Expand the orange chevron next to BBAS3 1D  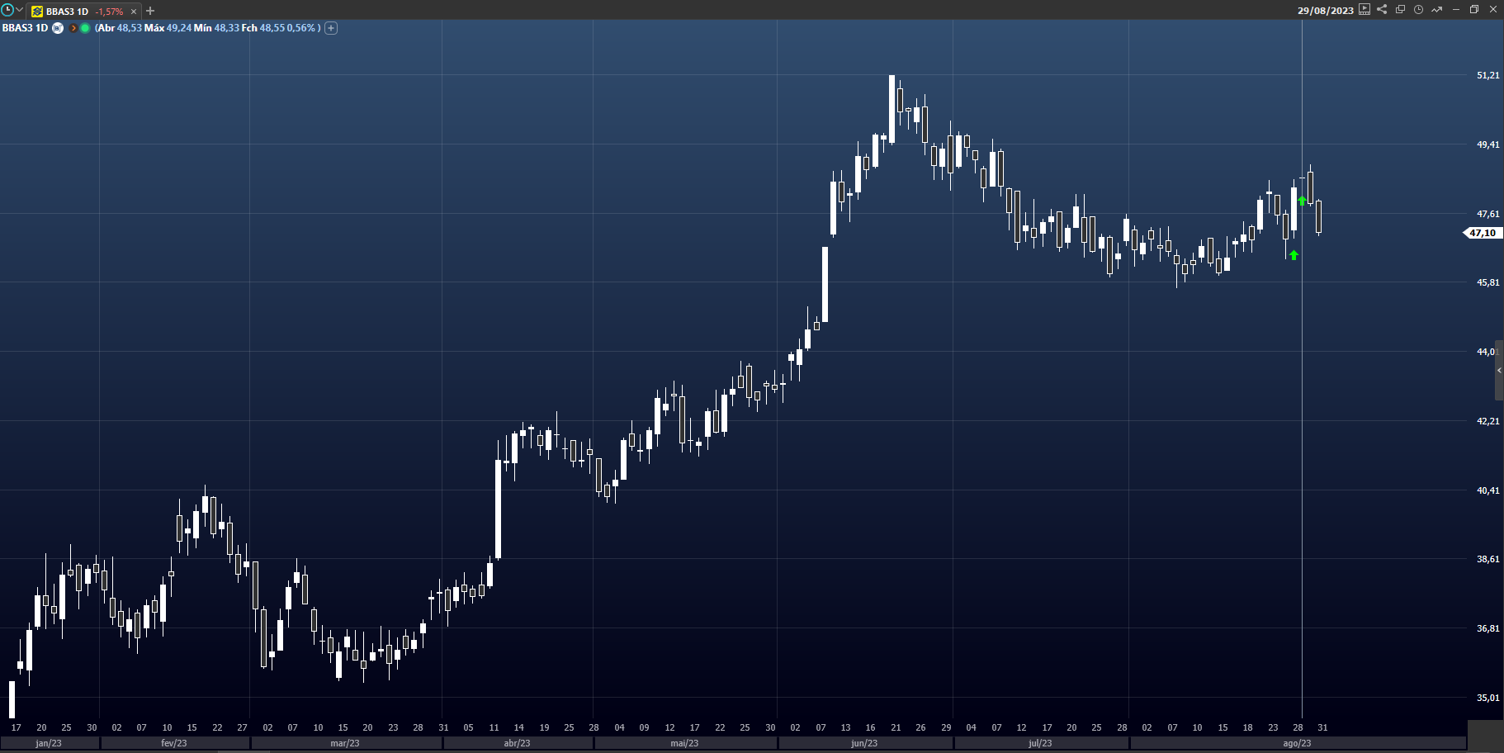[73, 28]
